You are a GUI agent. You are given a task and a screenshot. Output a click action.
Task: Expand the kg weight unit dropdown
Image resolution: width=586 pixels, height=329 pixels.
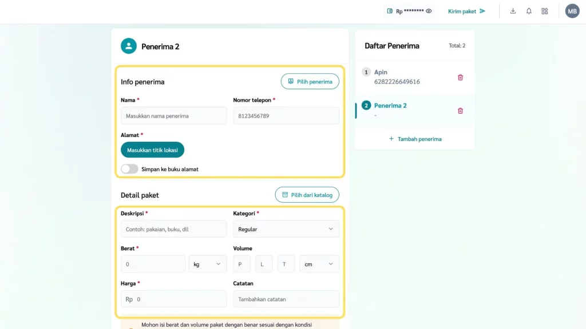[207, 264]
